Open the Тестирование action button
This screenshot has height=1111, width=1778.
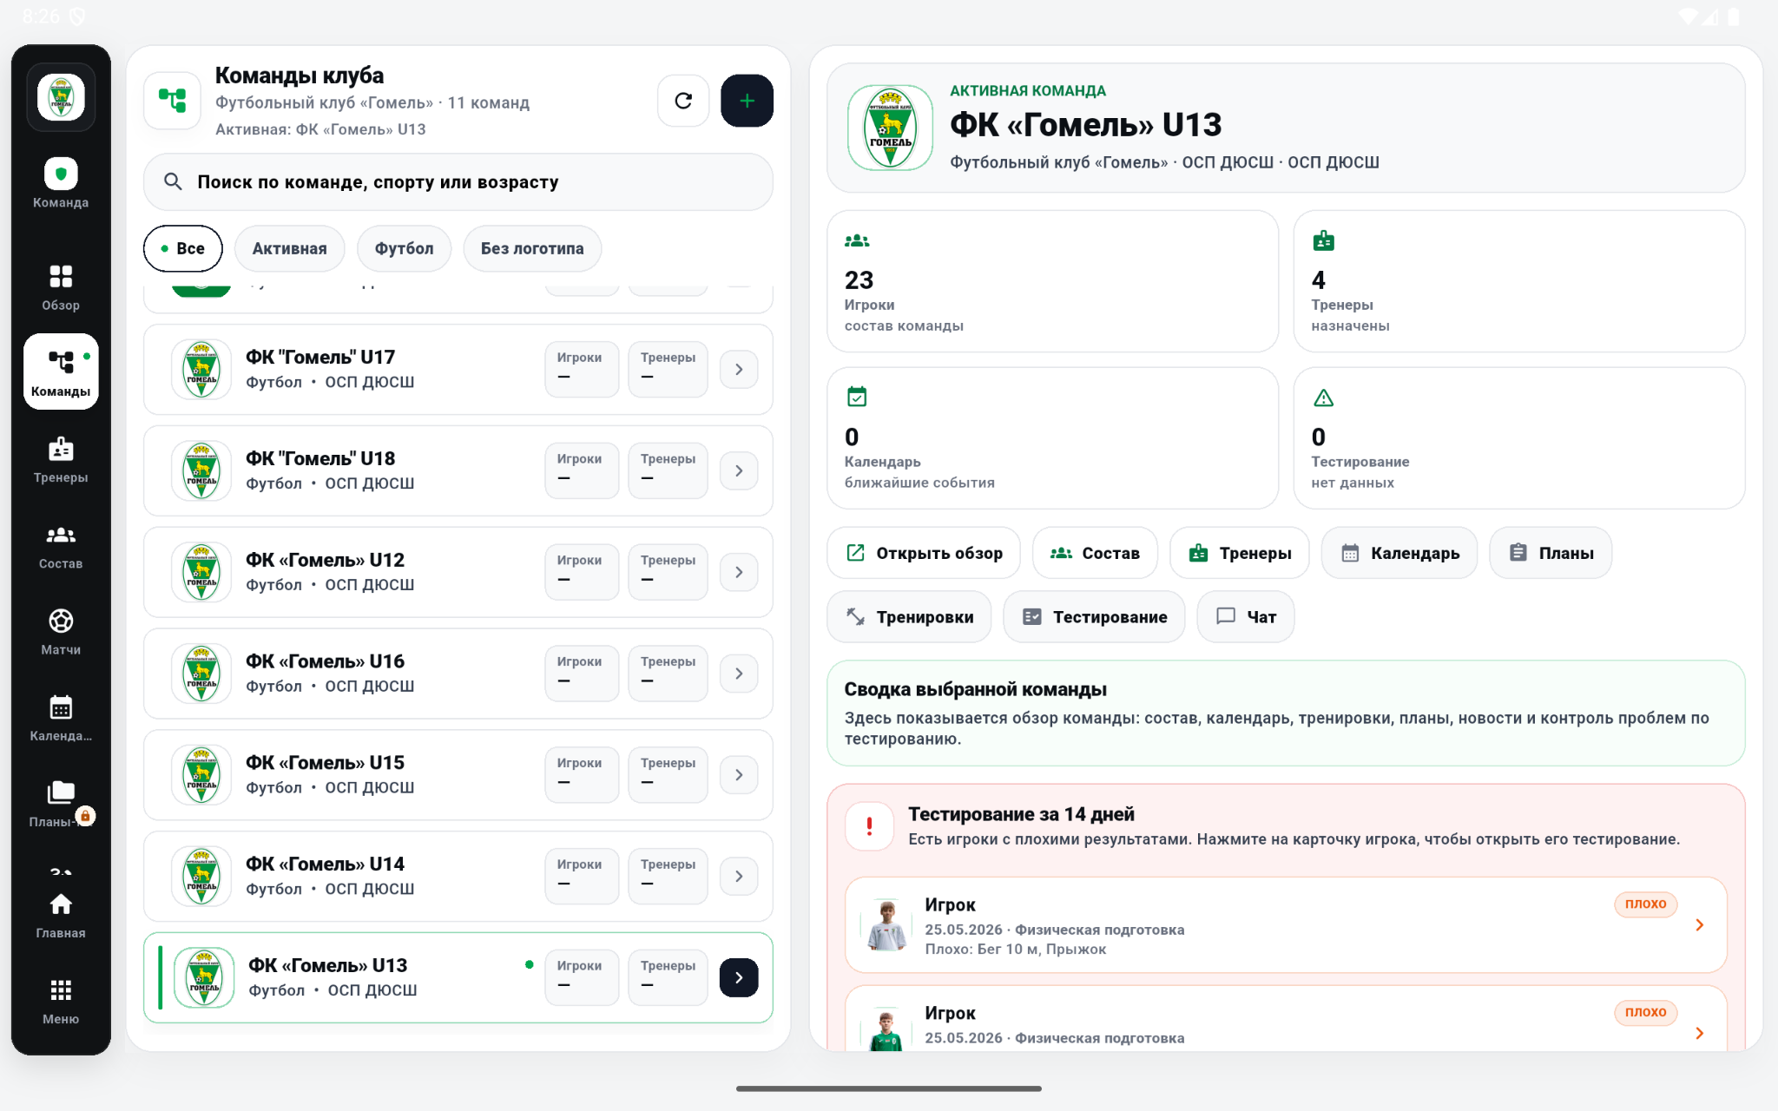1094,617
